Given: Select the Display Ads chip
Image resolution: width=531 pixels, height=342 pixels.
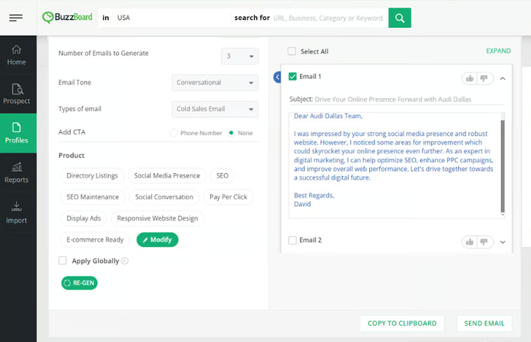Looking at the screenshot, I should coord(84,218).
